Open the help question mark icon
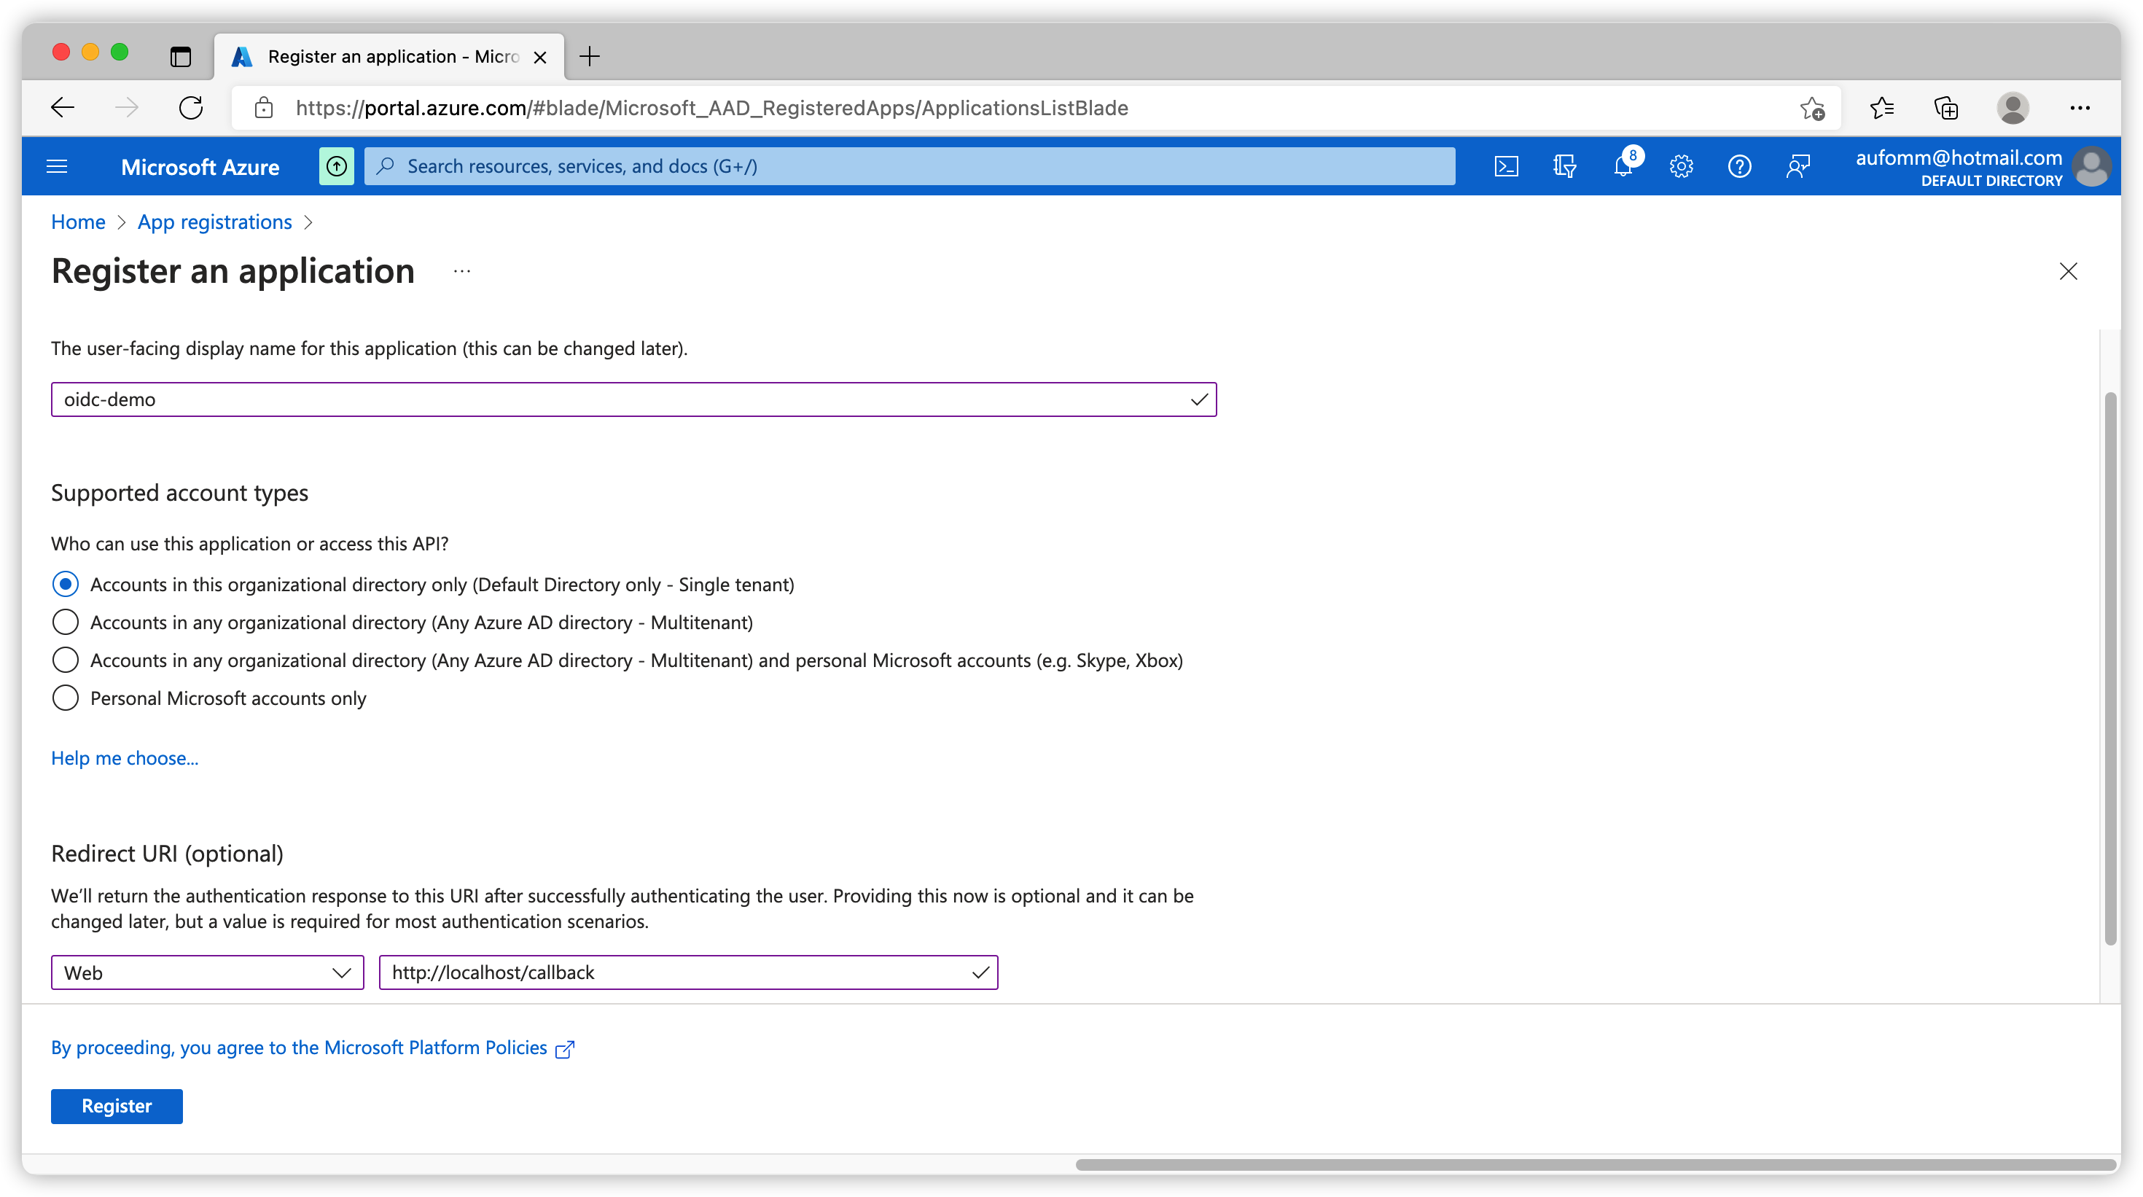This screenshot has height=1197, width=2143. pyautogui.click(x=1738, y=166)
